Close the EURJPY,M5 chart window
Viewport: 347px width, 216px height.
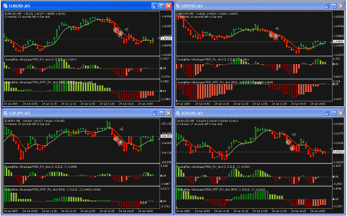[x=169, y=113]
